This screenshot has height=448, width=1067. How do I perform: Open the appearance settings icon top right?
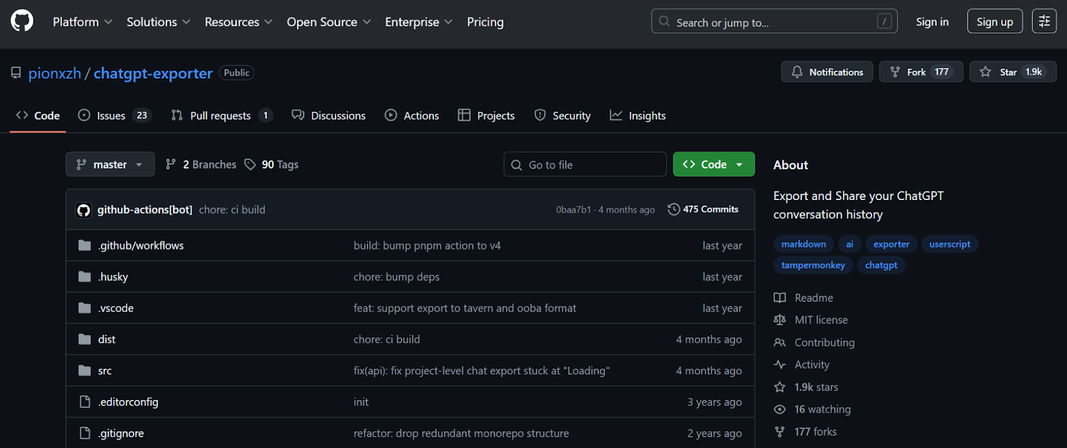[x=1044, y=21]
